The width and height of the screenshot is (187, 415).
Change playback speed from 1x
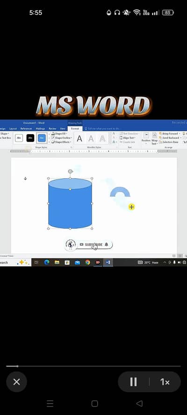165,382
